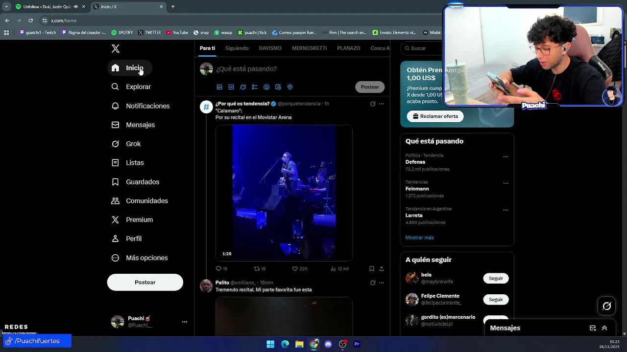Switch to the MERNOSKETTI tab
Image resolution: width=627 pixels, height=352 pixels.
pos(309,48)
